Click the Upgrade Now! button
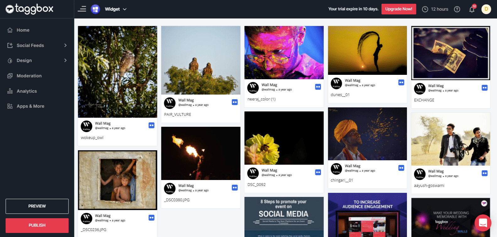 (398, 9)
